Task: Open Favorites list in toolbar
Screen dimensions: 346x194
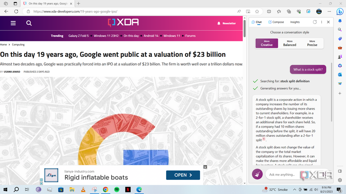Action: coord(279,11)
